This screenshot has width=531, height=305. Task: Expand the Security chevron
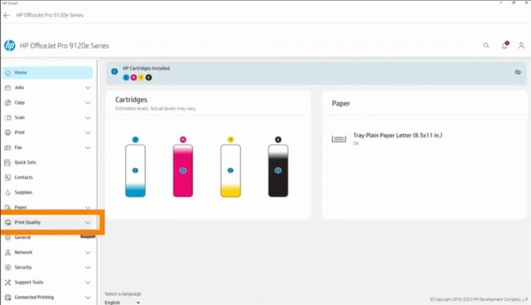click(87, 268)
